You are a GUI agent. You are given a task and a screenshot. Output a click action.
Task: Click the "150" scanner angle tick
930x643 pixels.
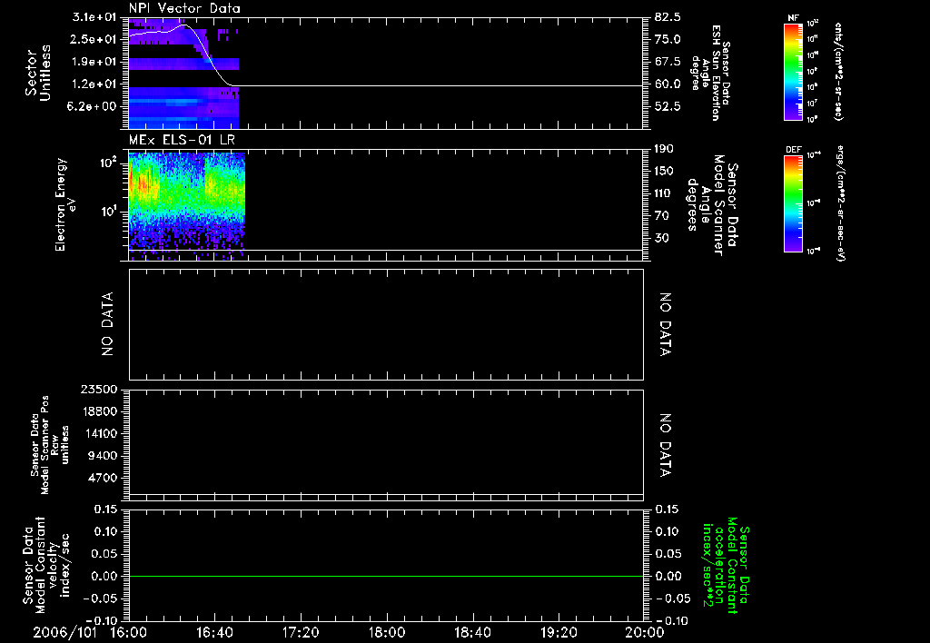tap(664, 171)
